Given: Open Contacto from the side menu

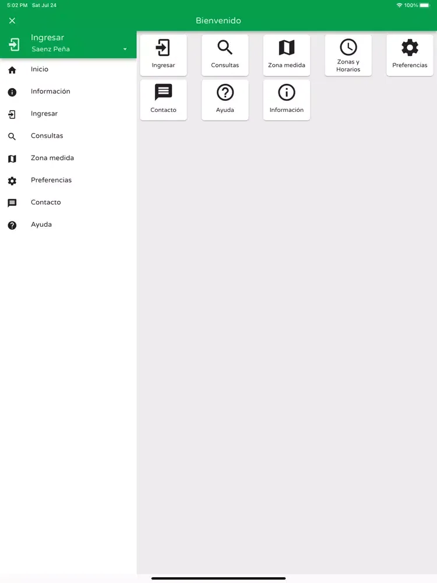Looking at the screenshot, I should [68, 202].
